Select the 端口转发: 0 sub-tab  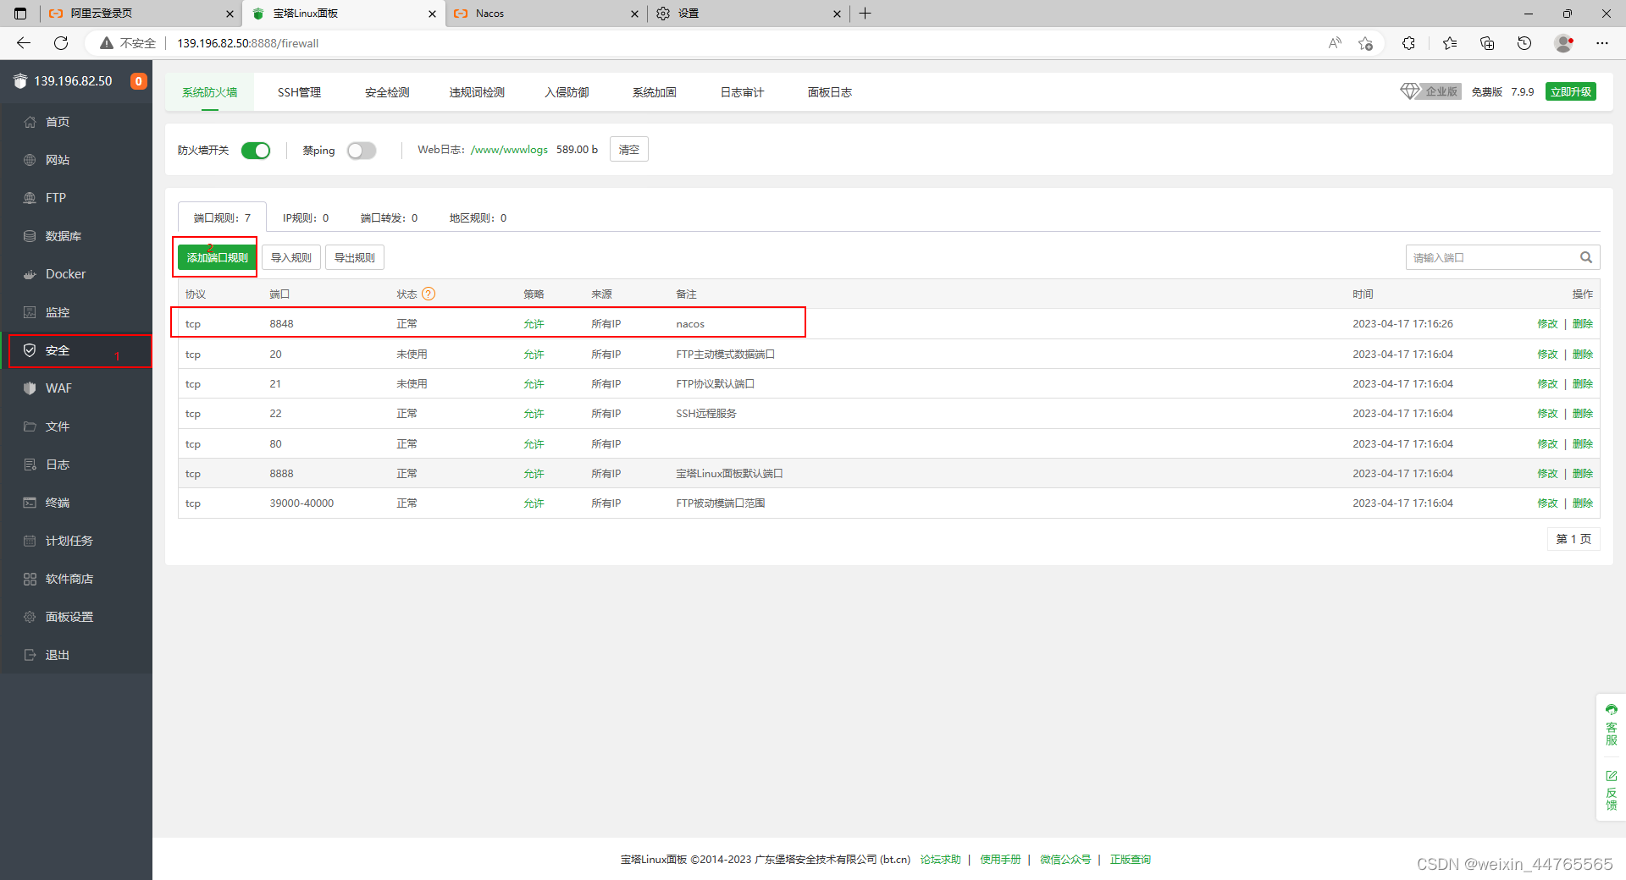pyautogui.click(x=389, y=217)
